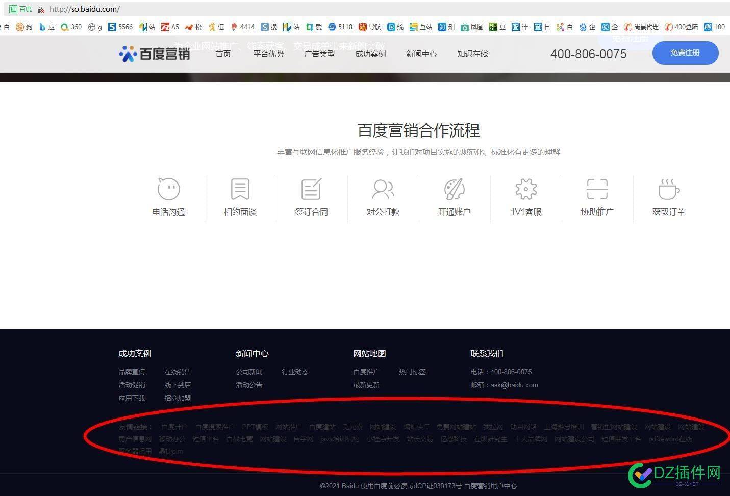Open the 线下到店 footer link
730x496 pixels.
click(178, 385)
